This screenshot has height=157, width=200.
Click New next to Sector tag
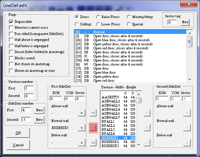[185, 22]
